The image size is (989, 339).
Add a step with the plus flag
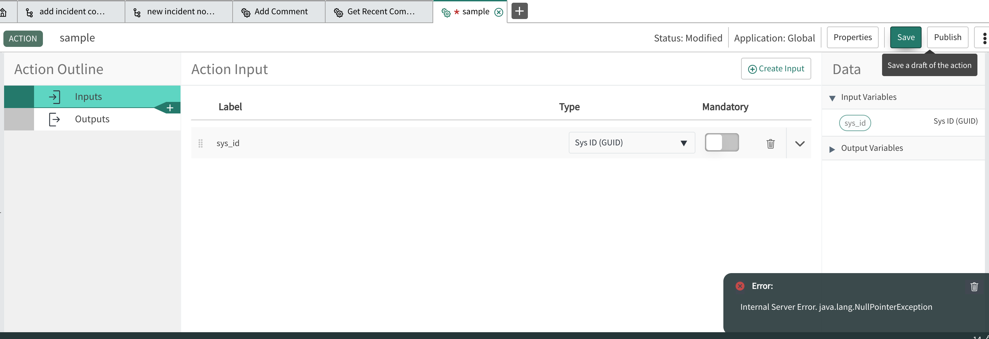click(x=170, y=108)
